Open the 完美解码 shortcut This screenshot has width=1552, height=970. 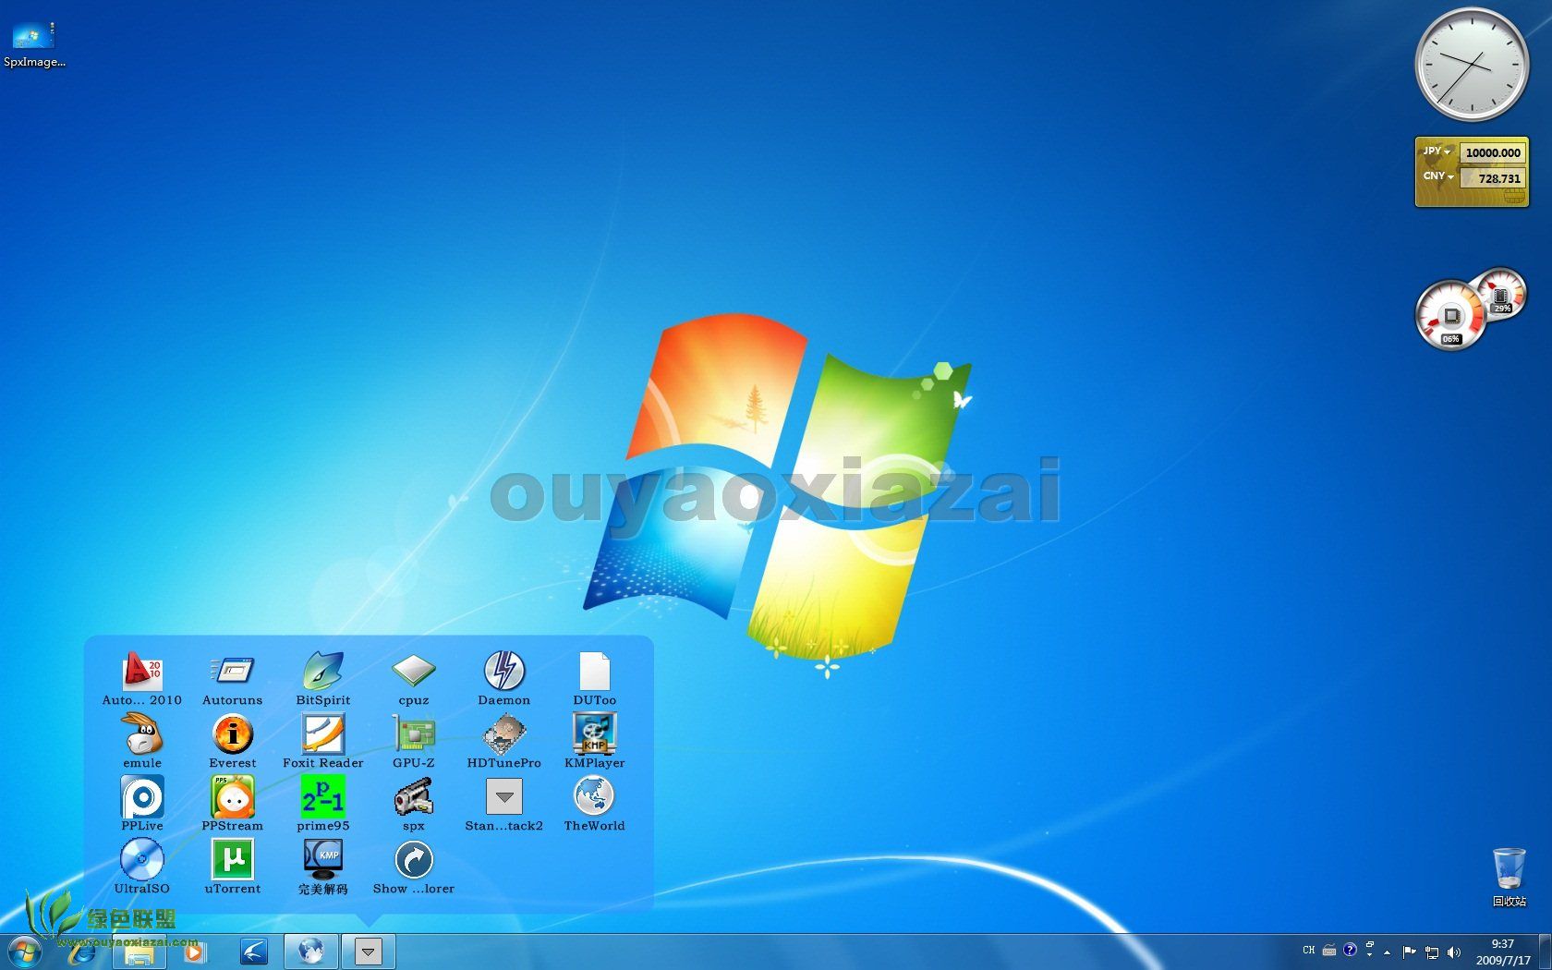coord(322,867)
